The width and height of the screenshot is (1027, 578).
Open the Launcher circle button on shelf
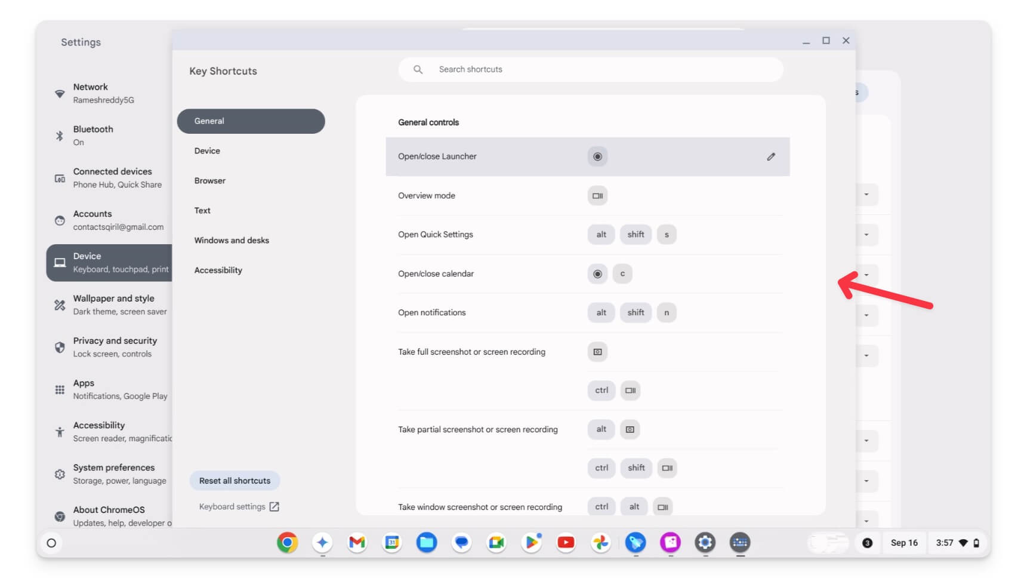tap(51, 543)
